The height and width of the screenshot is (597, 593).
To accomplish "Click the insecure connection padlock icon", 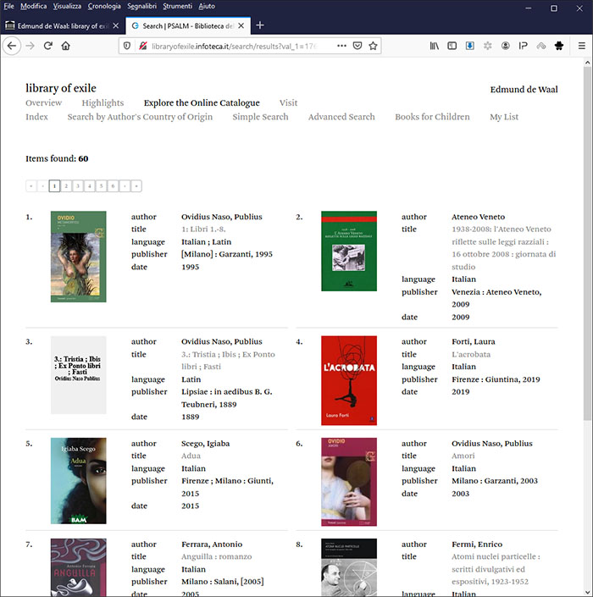I will [x=143, y=46].
